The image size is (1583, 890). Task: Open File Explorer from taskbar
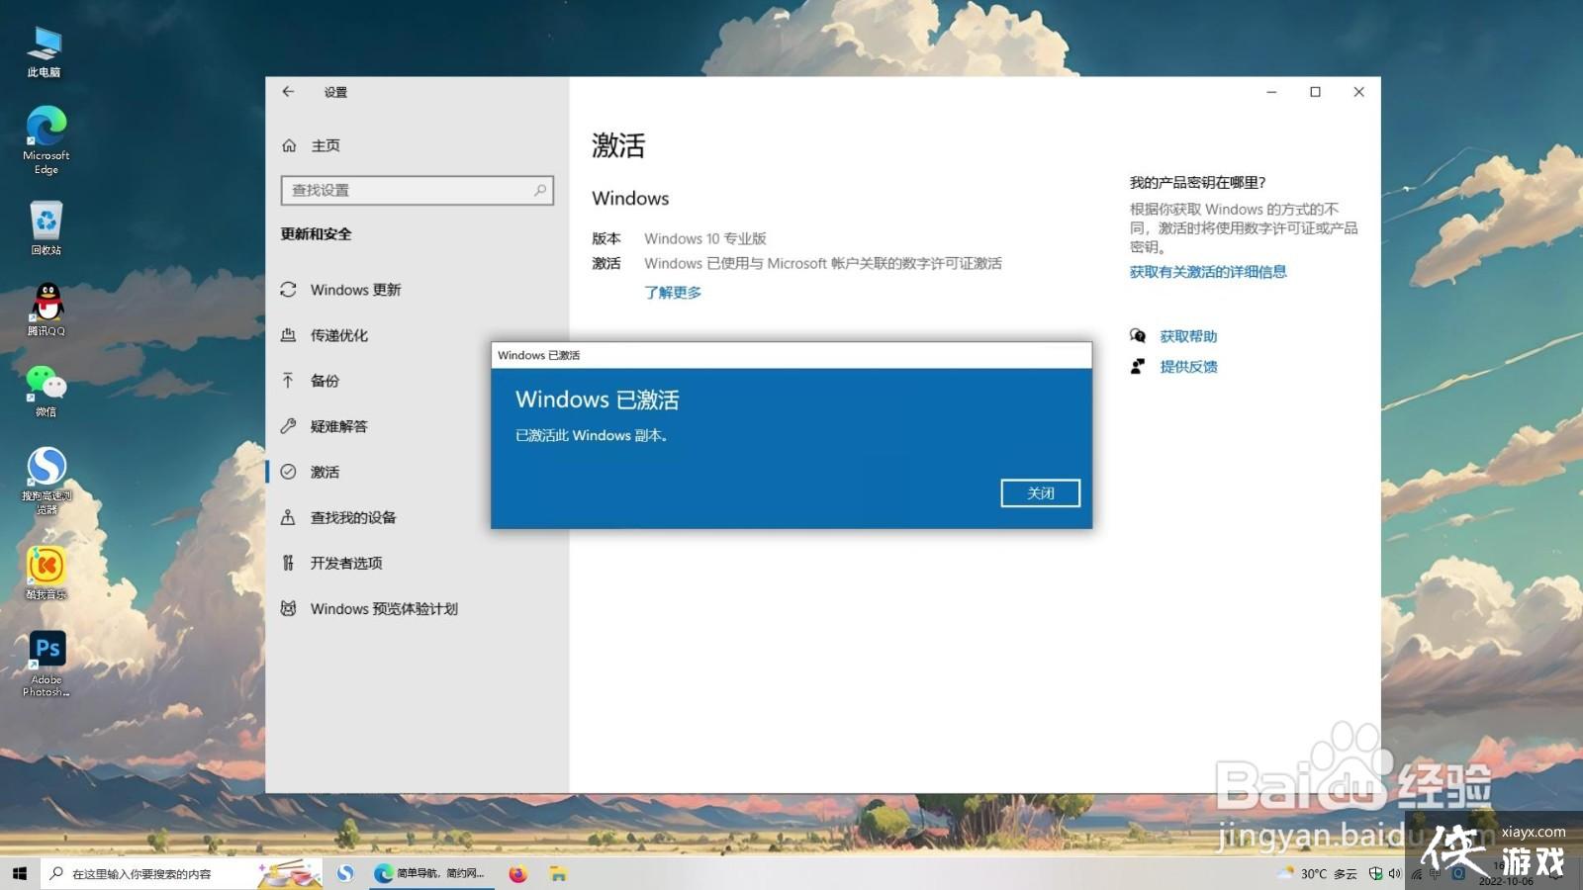pyautogui.click(x=559, y=873)
